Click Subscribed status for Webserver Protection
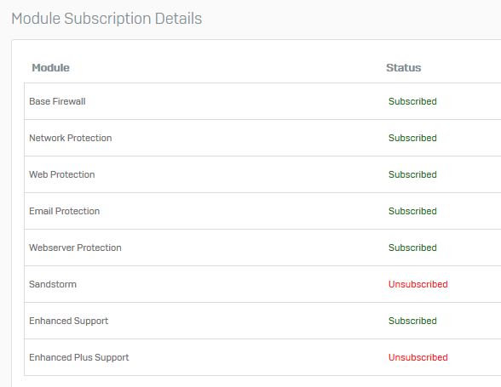501x387 pixels. click(x=412, y=248)
